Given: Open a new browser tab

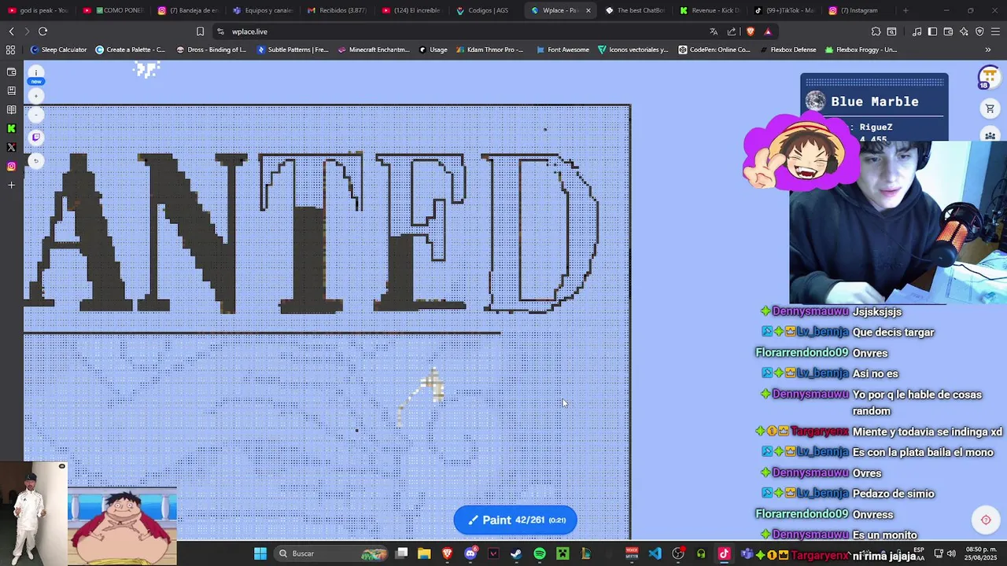Looking at the screenshot, I should click(906, 10).
